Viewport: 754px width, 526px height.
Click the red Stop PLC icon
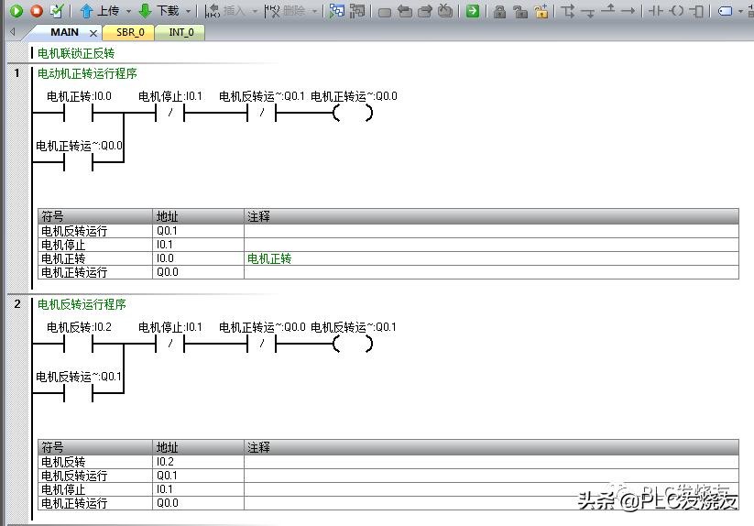pos(37,11)
